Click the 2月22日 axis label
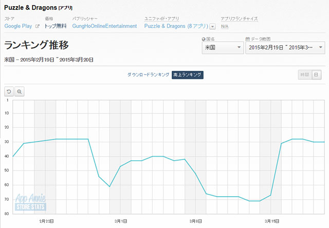Screen dimensions: 329x228 coord(46,221)
